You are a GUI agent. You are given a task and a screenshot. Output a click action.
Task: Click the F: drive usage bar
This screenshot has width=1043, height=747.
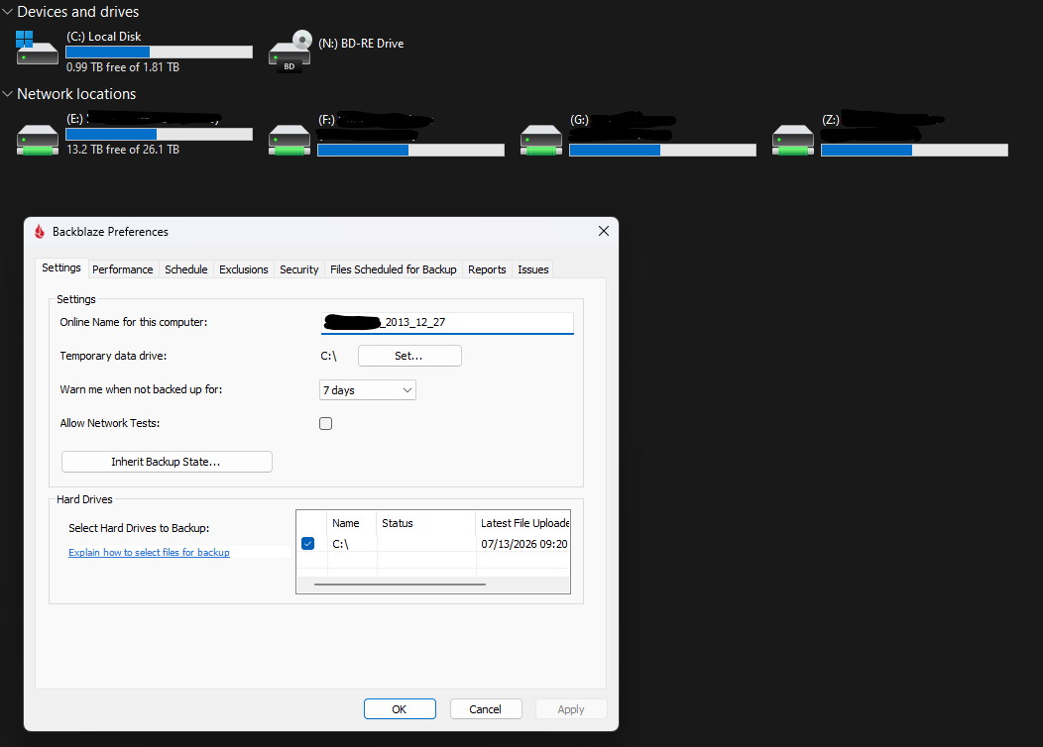(411, 151)
